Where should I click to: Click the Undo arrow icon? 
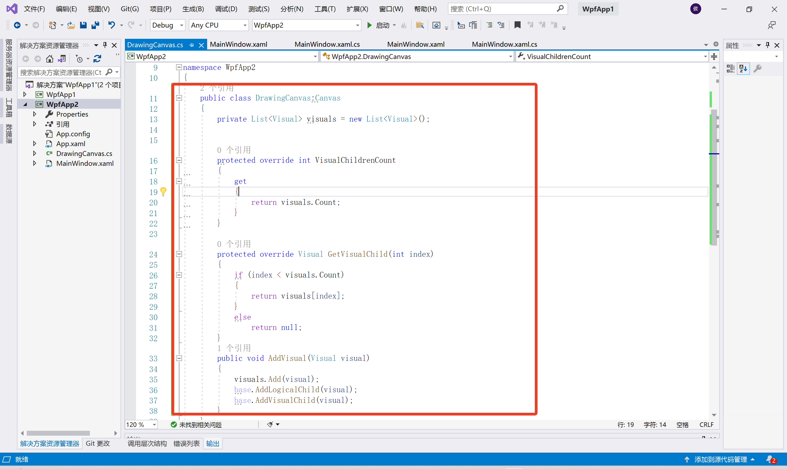pyautogui.click(x=111, y=25)
